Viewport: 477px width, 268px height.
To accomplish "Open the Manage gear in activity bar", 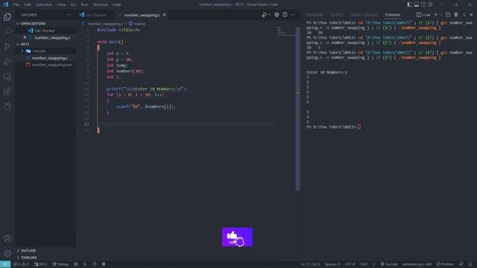I will (x=7, y=253).
